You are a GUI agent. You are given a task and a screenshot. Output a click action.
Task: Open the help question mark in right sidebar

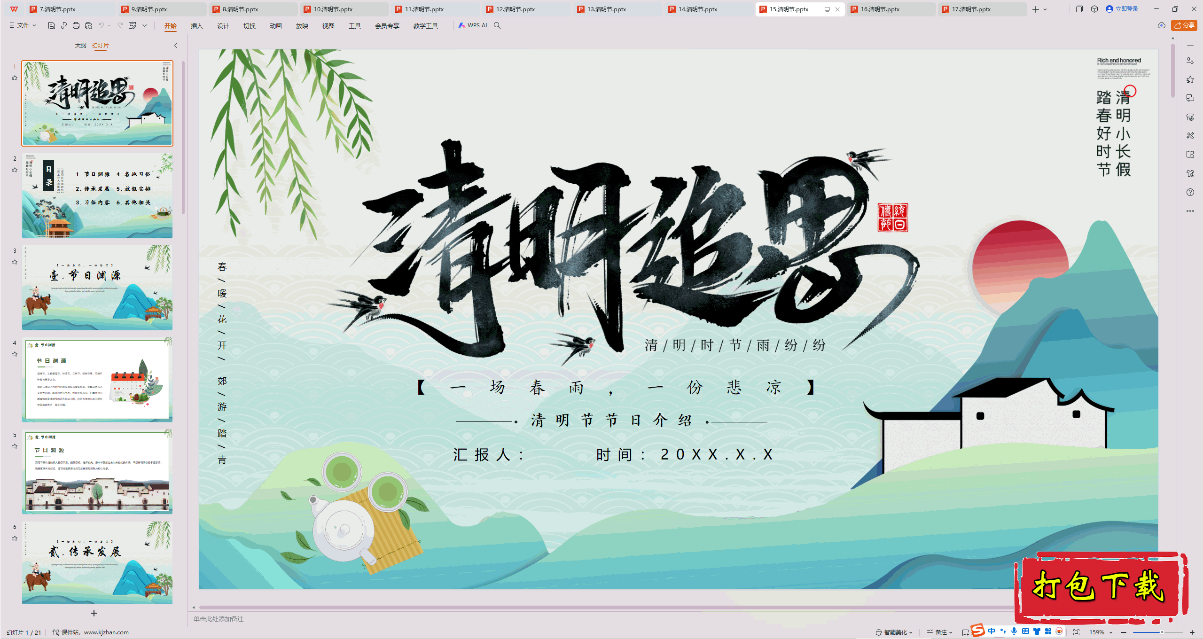[x=1190, y=192]
